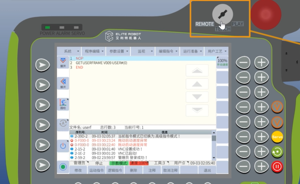
Task: Click the single up arrow button
Action: pos(197,84)
